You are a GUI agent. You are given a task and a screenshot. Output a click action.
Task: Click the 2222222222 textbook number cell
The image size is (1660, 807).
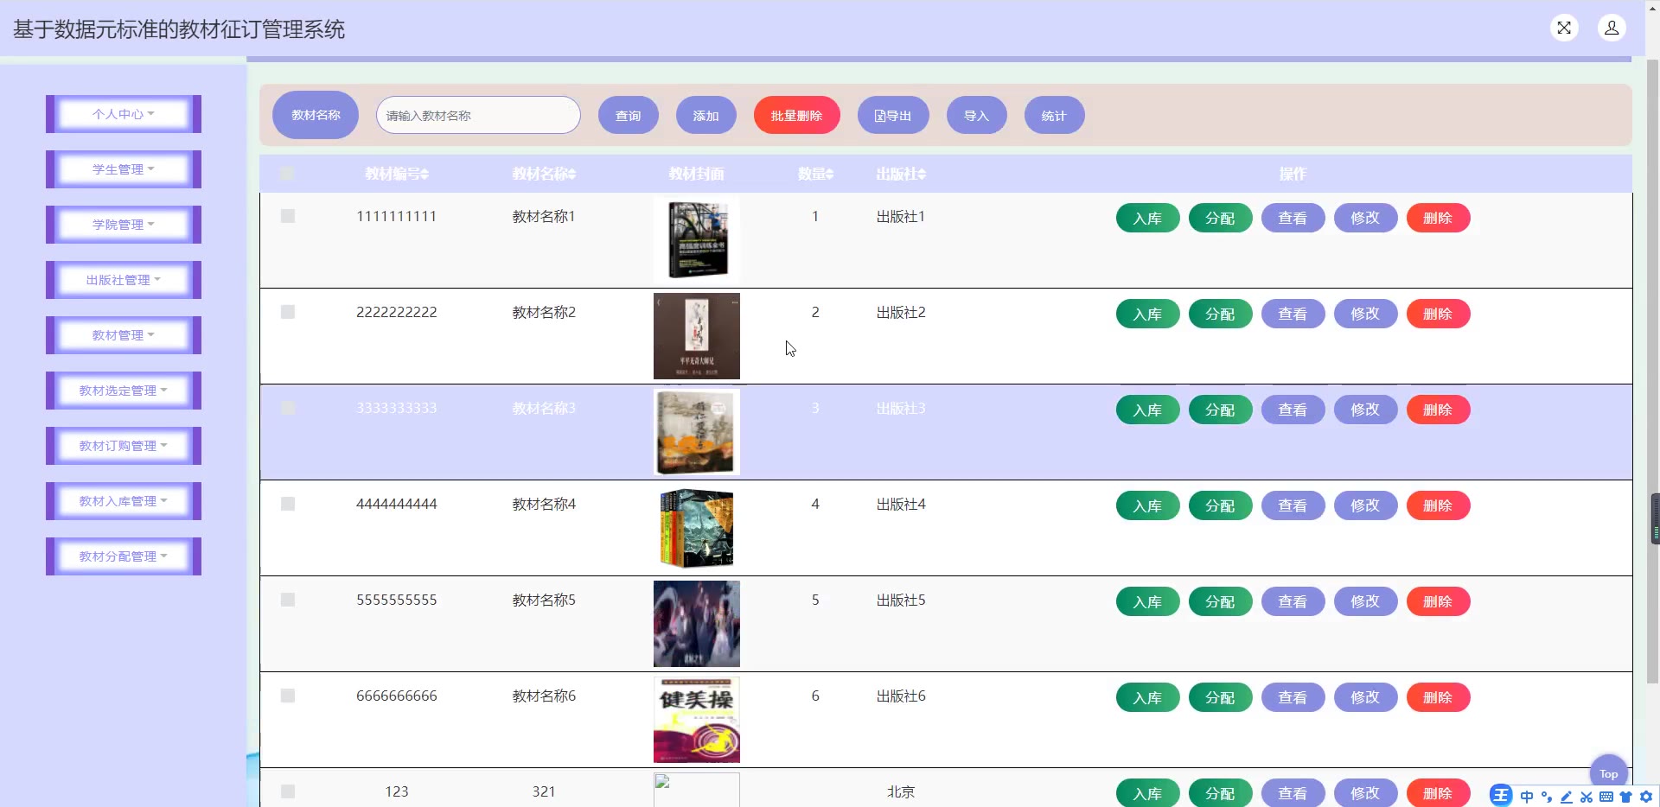pos(397,312)
